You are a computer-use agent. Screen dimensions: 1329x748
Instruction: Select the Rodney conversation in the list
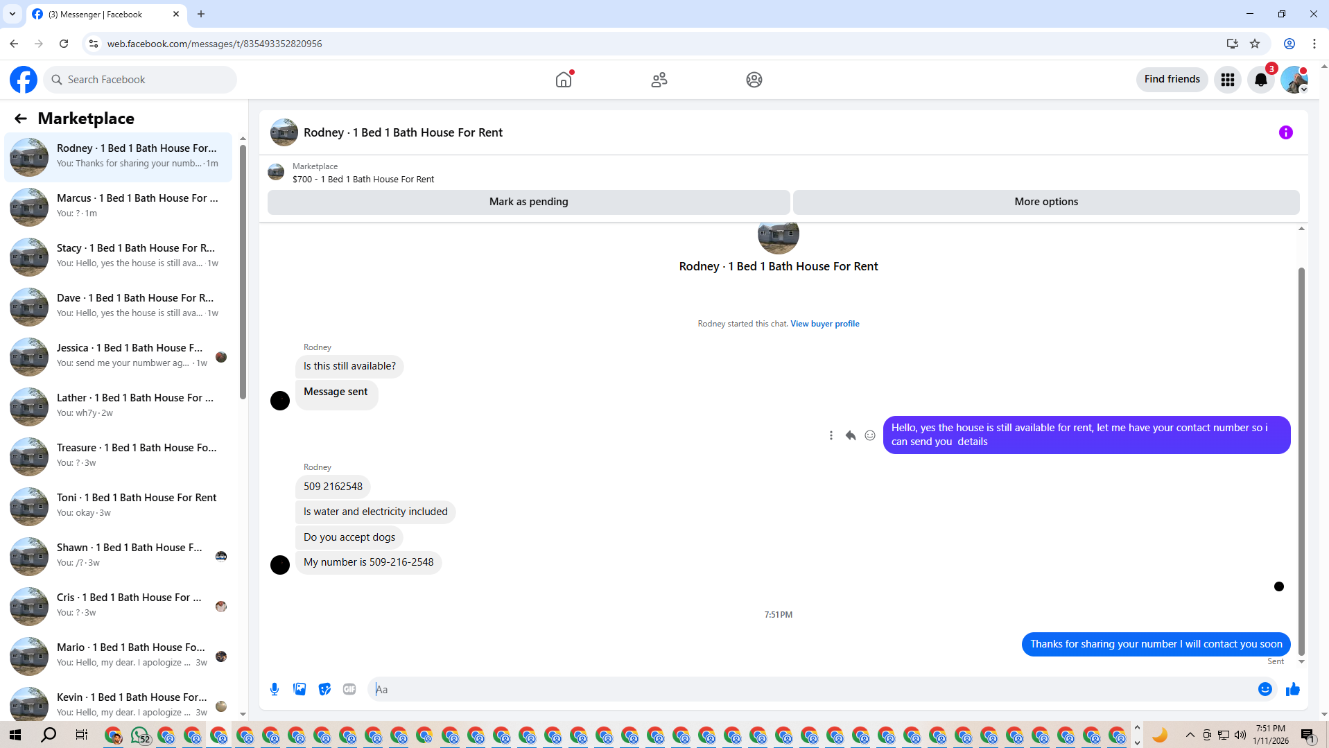point(119,157)
